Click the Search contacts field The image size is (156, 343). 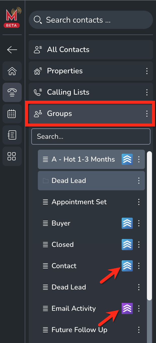click(x=91, y=20)
